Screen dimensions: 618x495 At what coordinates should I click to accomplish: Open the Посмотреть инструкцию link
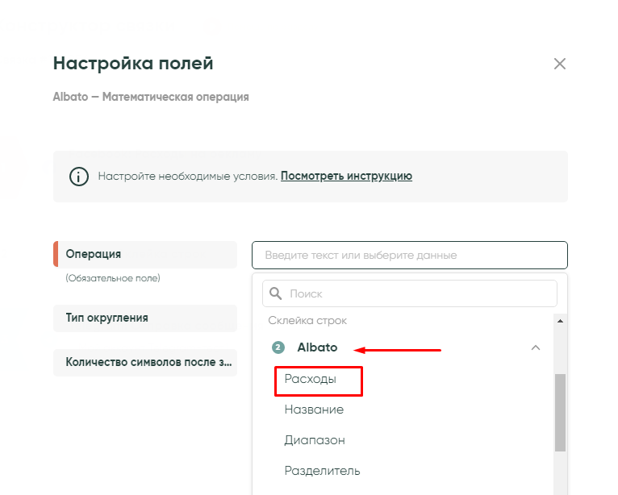(346, 176)
